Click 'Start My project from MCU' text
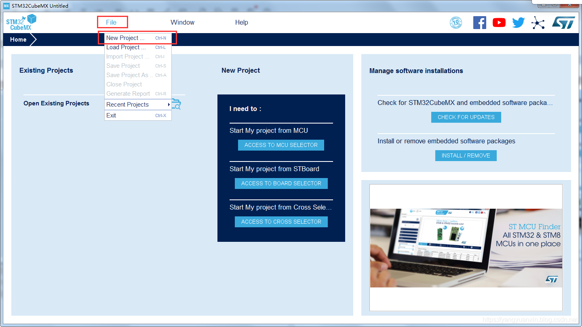Viewport: 582px width, 327px height. 269,130
